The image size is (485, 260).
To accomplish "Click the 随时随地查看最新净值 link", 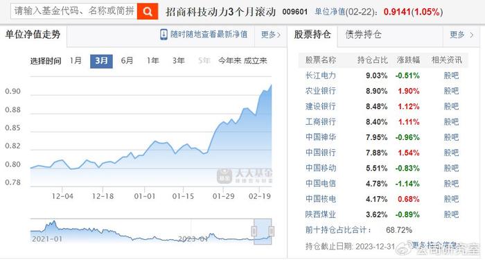I will [209, 35].
